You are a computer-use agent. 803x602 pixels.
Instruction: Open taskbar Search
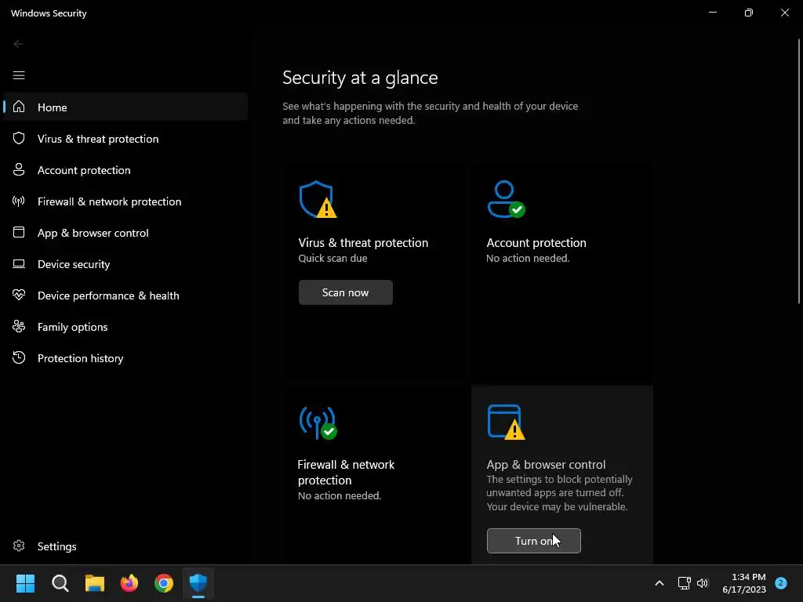[60, 583]
